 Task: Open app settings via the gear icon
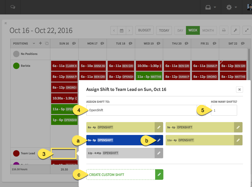click(229, 7)
